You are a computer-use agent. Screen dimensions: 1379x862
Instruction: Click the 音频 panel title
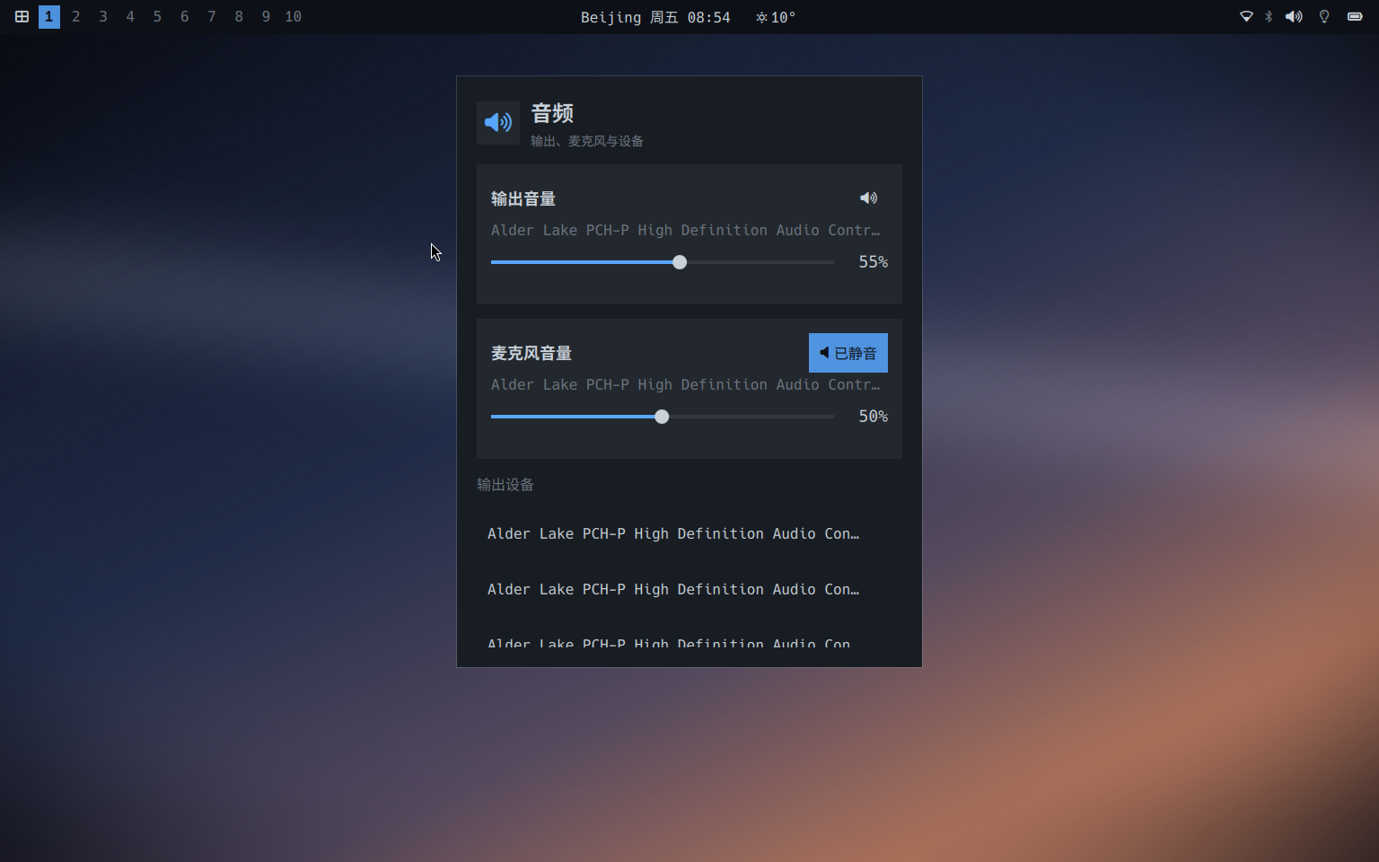pyautogui.click(x=552, y=113)
